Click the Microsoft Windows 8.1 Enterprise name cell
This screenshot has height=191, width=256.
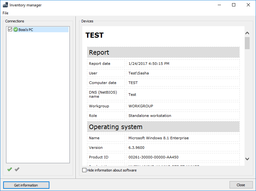point(158,138)
